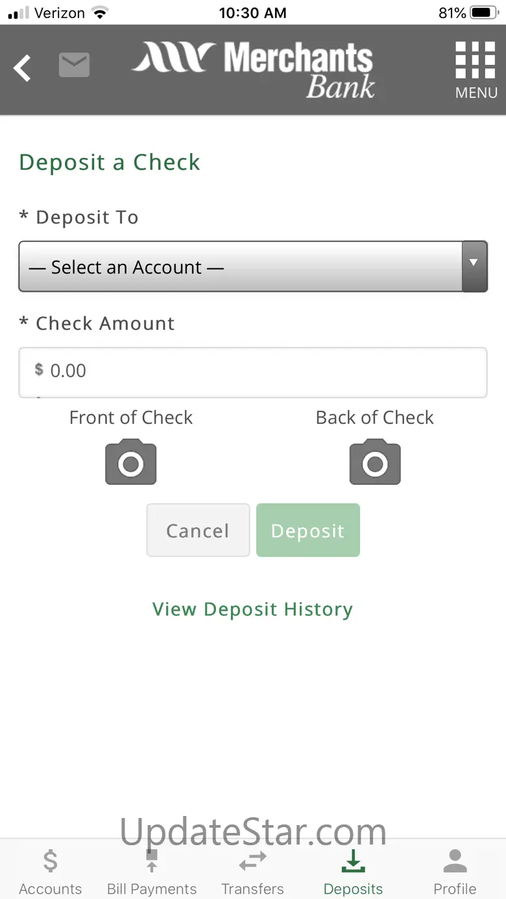Click the Deposit To dropdown arrow

click(474, 266)
